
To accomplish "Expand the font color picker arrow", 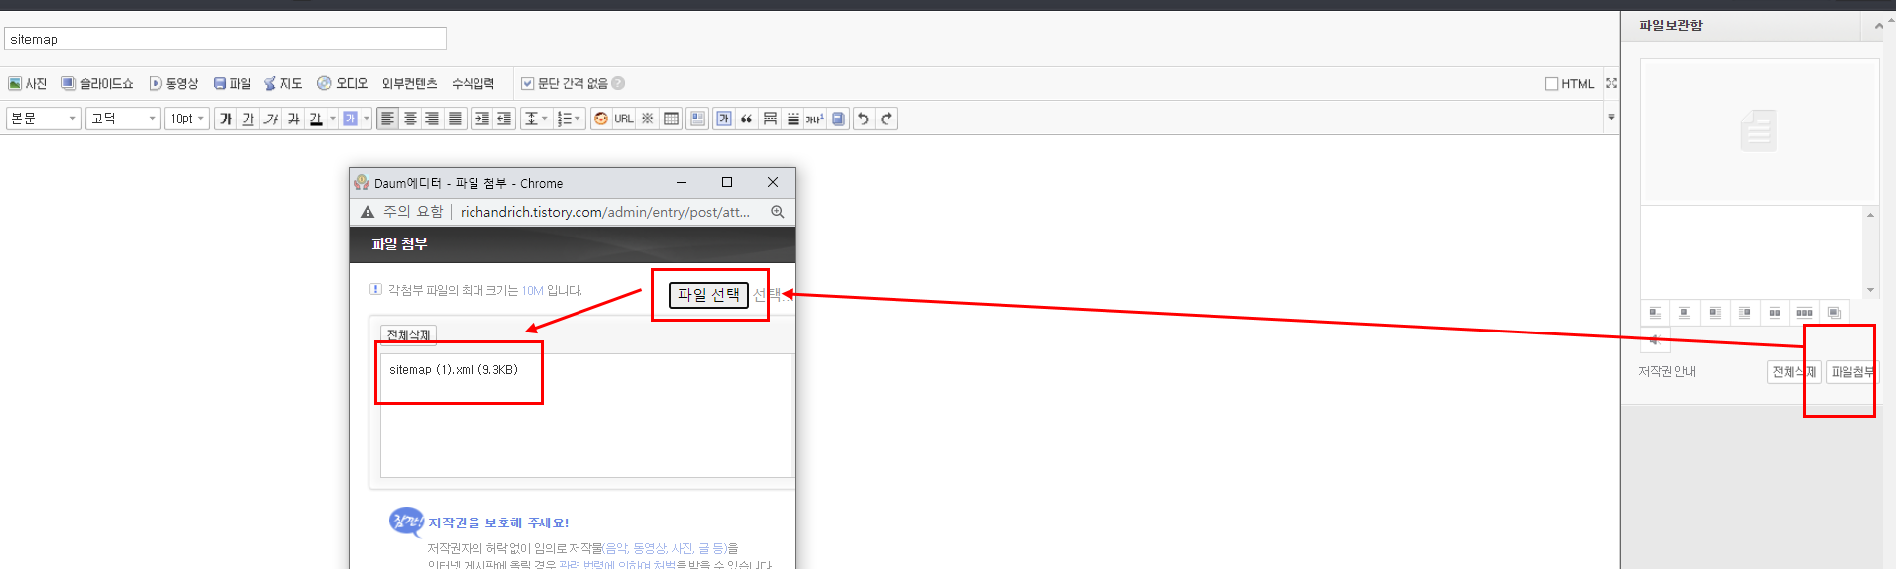I will [332, 118].
